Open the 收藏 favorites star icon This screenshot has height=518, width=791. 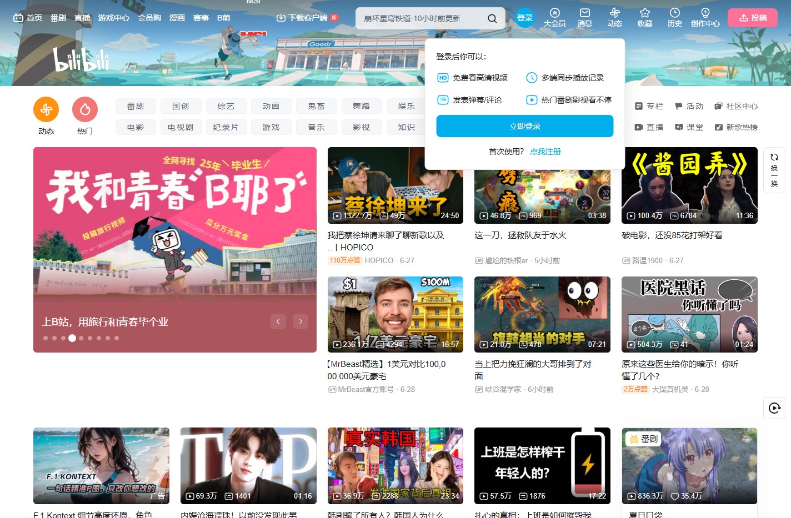point(644,17)
